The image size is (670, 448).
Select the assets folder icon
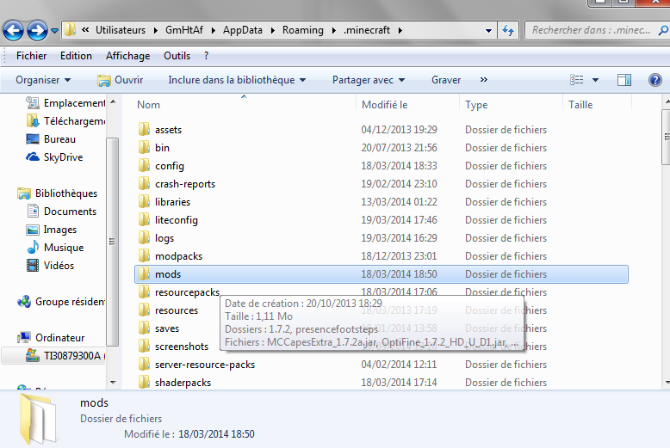pos(145,129)
